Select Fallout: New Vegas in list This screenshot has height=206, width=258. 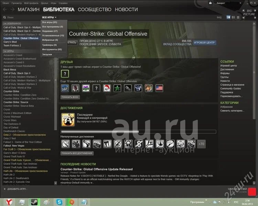click(x=14, y=146)
